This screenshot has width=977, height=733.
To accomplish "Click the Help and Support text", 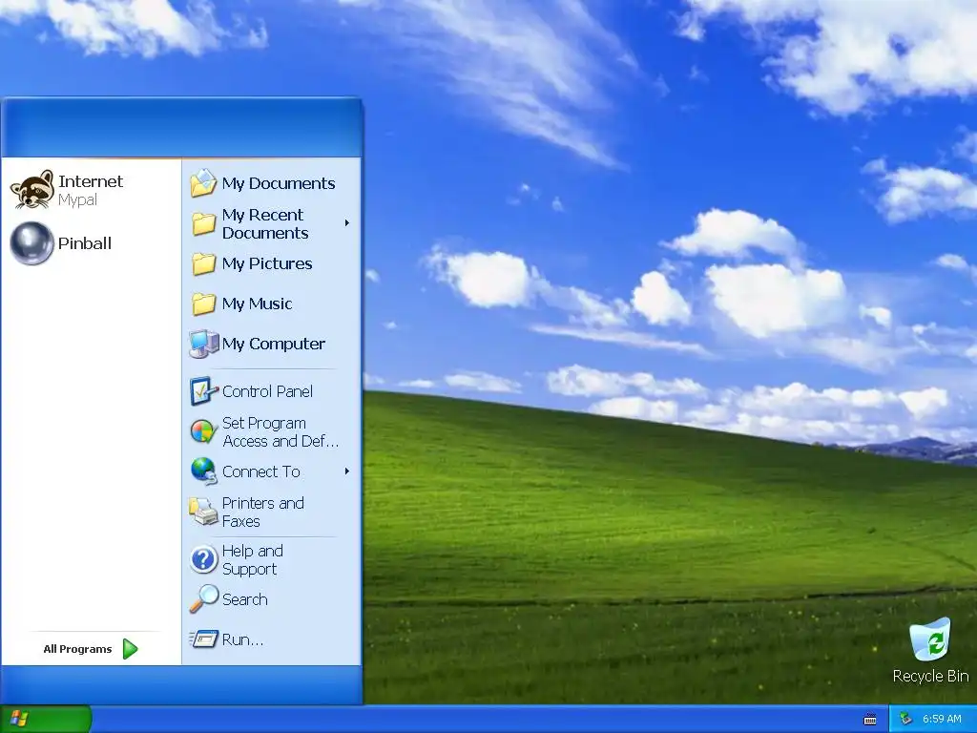I will click(x=252, y=559).
